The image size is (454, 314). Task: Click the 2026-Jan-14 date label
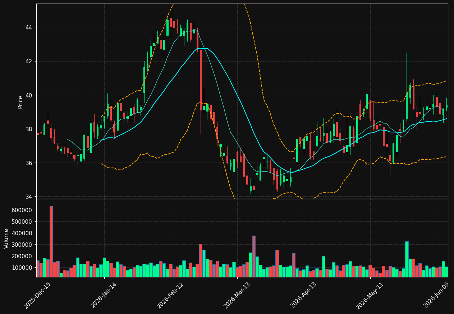click(x=104, y=295)
